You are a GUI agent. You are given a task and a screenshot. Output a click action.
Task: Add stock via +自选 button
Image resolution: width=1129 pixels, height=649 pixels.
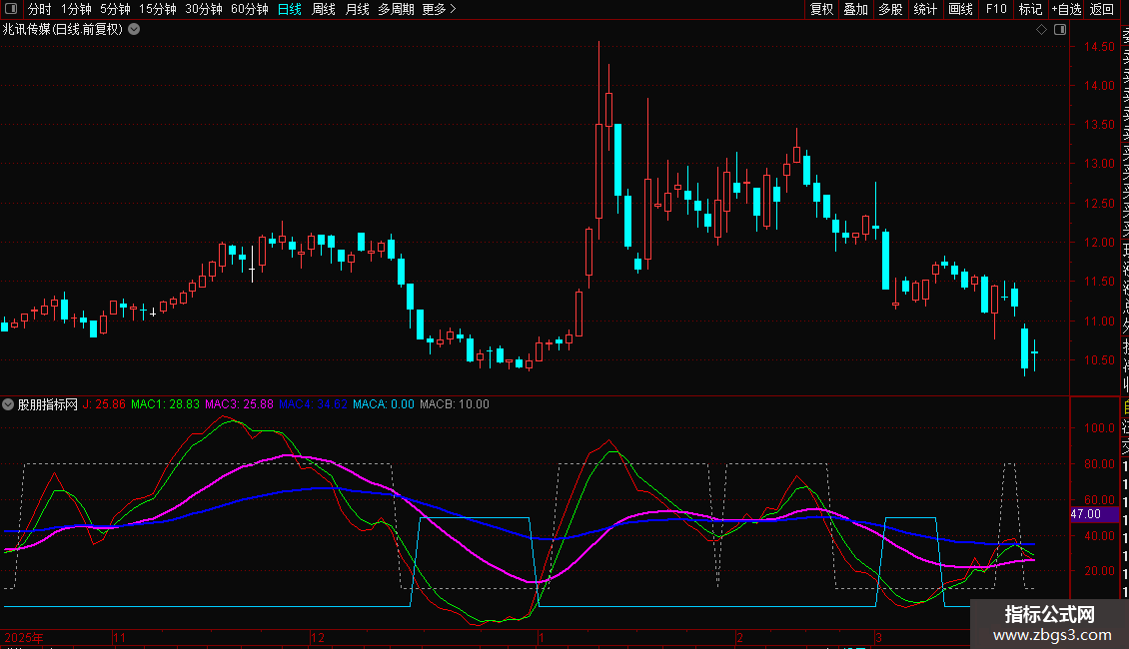coord(1065,9)
